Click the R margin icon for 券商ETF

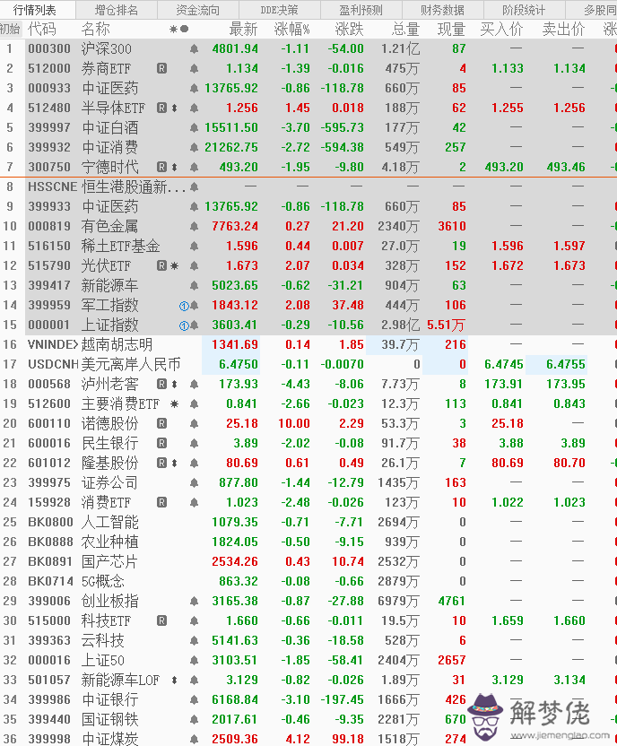coord(161,68)
